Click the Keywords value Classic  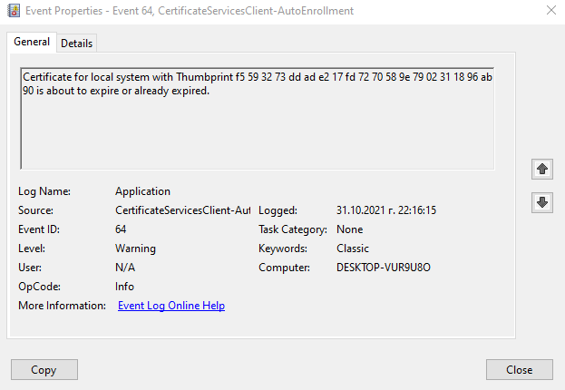pos(353,249)
